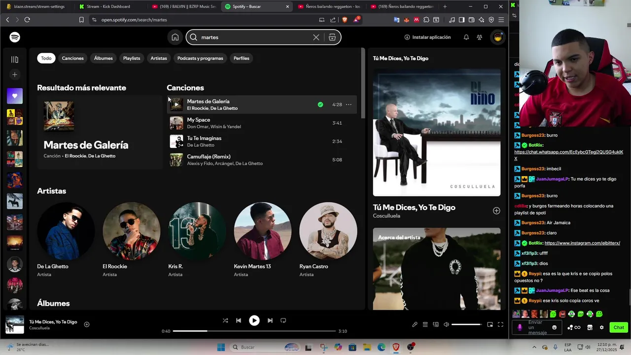Add Tú Me Dices to library in now playing bar
Screen dimensions: 631x355
pyautogui.click(x=87, y=324)
